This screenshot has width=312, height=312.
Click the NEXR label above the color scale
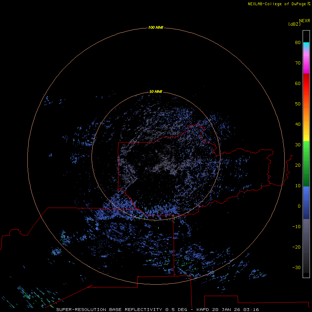(x=304, y=21)
